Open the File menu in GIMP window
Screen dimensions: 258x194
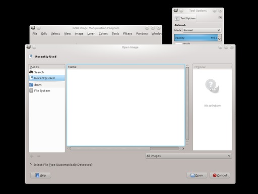pyautogui.click(x=35, y=34)
